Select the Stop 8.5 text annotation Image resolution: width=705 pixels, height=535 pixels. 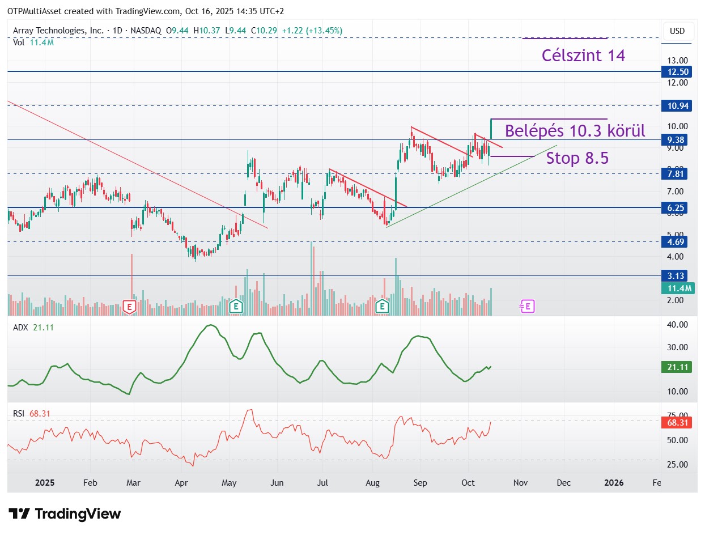coord(577,158)
